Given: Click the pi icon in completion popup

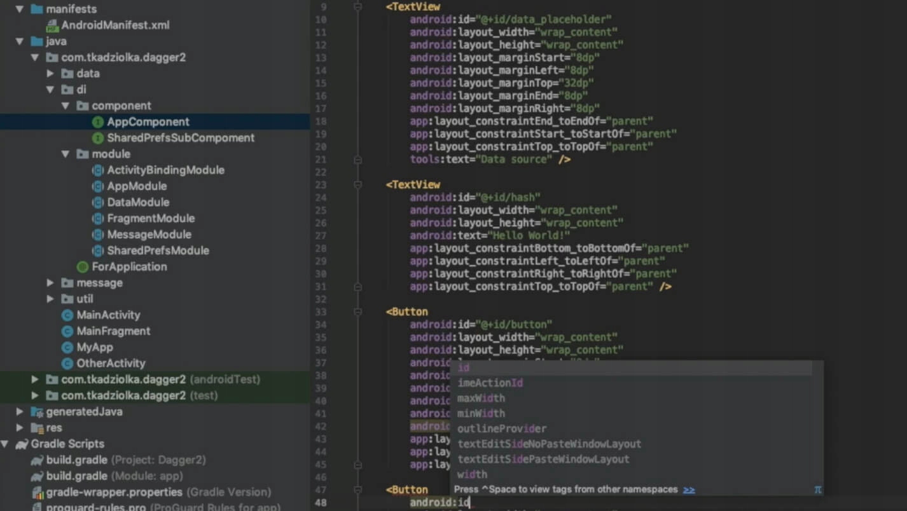Looking at the screenshot, I should click(818, 490).
